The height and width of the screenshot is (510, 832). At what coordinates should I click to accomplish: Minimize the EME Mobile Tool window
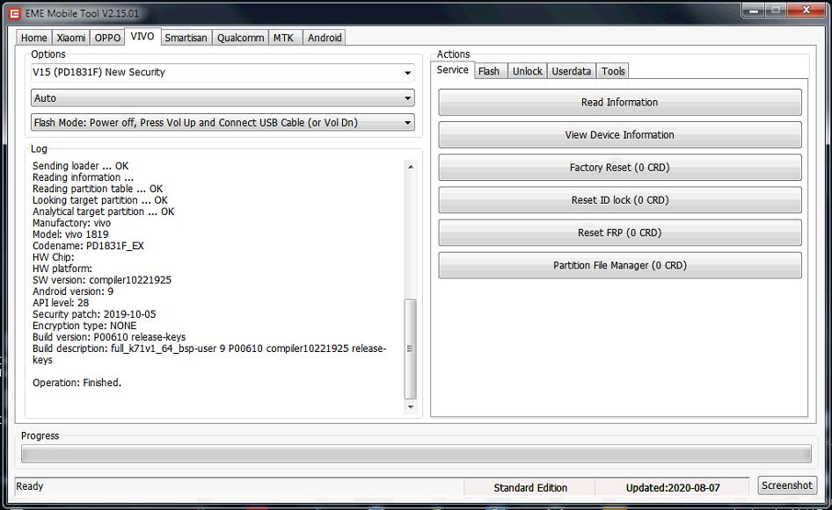pos(753,10)
